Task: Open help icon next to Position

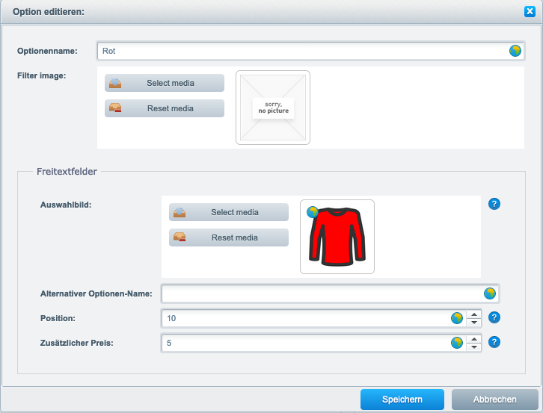Action: [x=494, y=317]
